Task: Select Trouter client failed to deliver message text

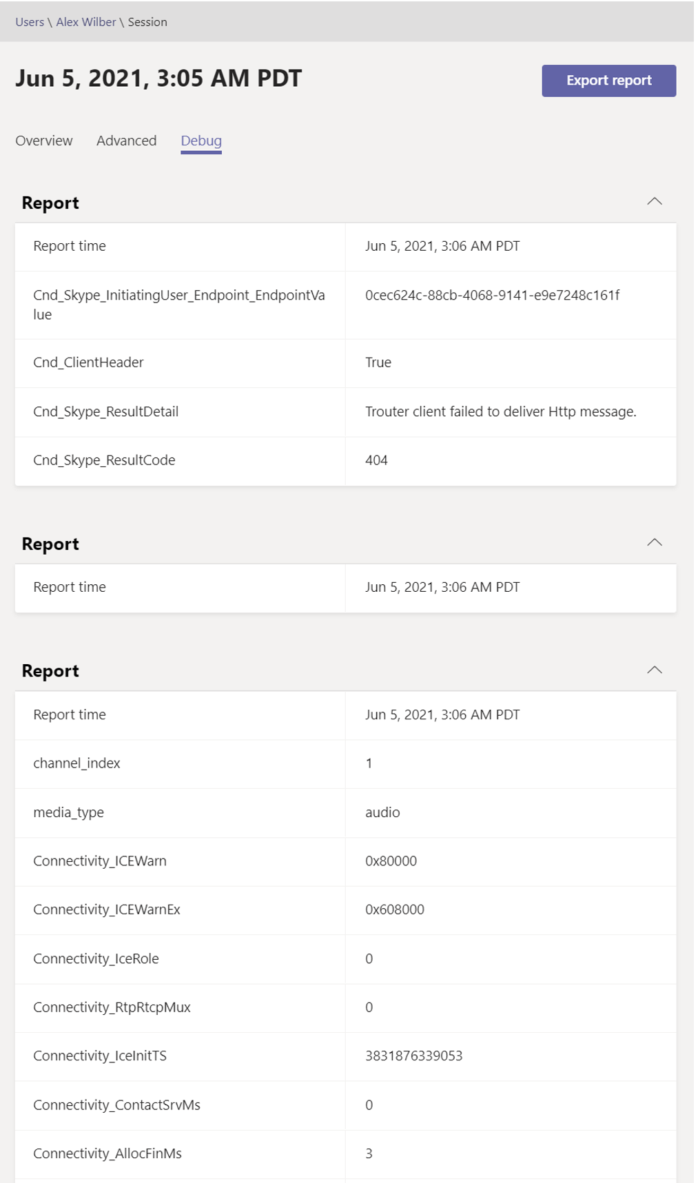Action: (x=501, y=411)
